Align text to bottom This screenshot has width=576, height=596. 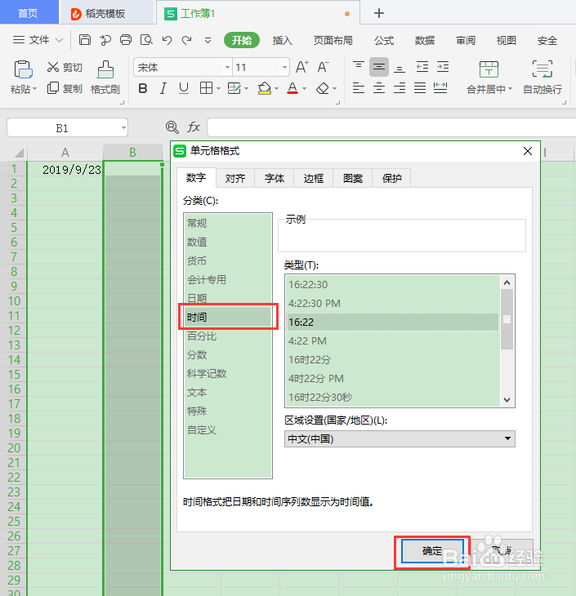tap(399, 68)
